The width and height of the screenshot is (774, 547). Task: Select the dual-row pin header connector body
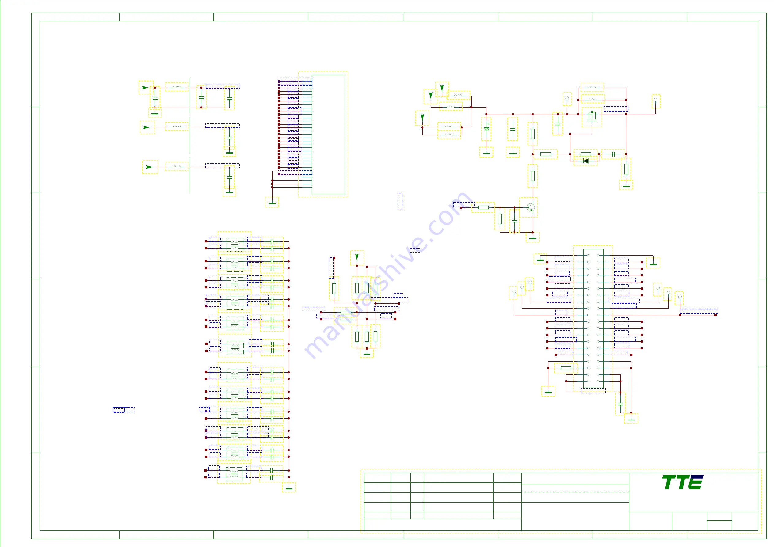point(593,318)
